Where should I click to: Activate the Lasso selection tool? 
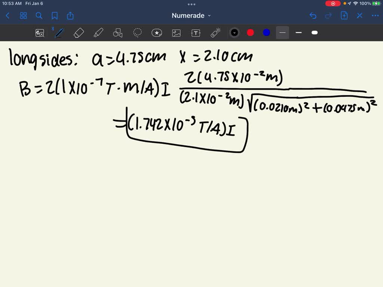[138, 33]
